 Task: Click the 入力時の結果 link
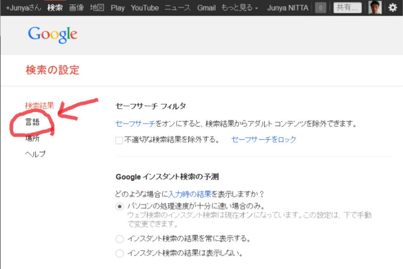coord(190,194)
